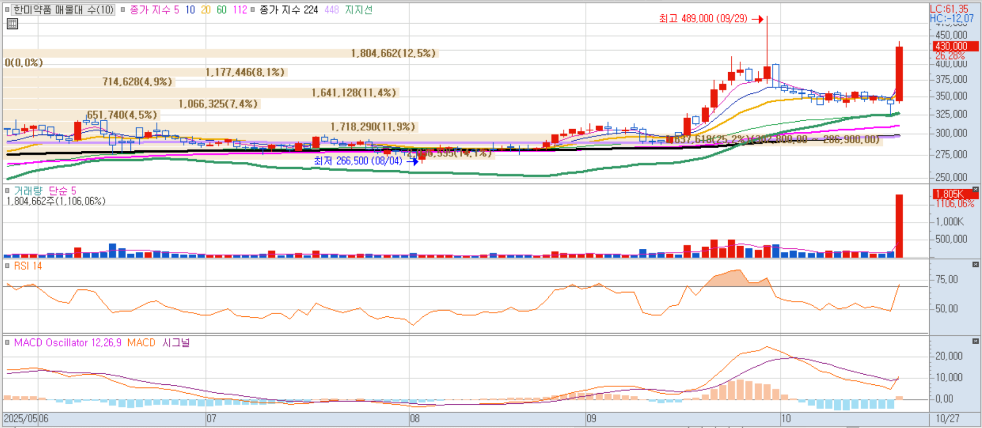Click the 1106,06% volume change text
This screenshot has height=428, width=982.
pos(955,203)
